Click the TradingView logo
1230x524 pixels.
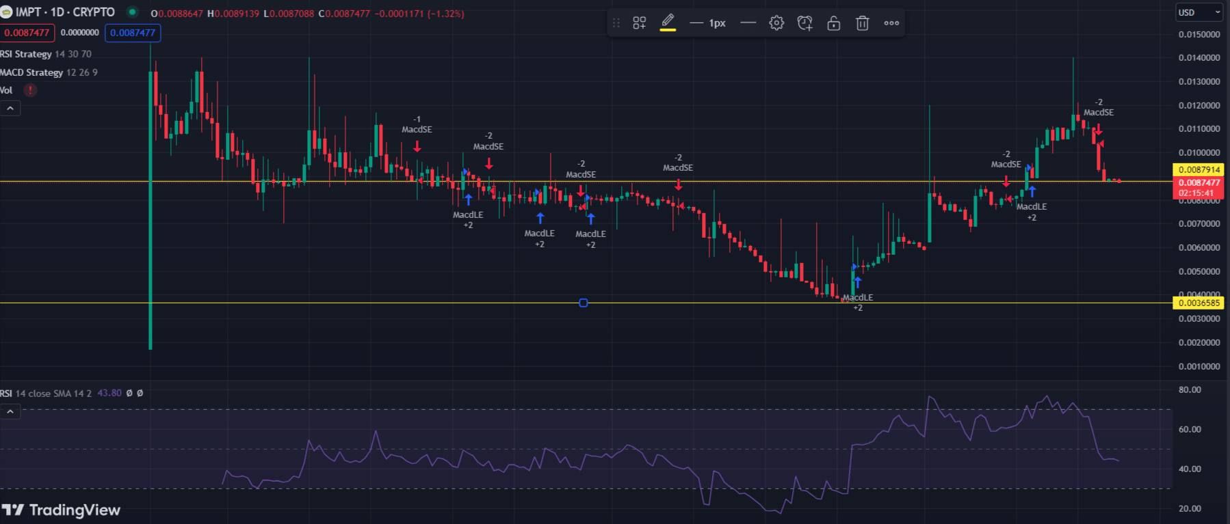(61, 510)
